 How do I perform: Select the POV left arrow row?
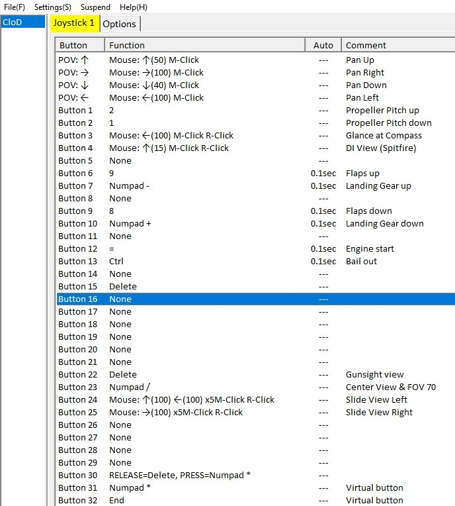[x=256, y=98]
